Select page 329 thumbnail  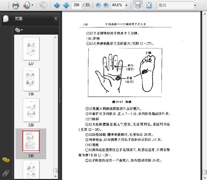click(31, 110)
